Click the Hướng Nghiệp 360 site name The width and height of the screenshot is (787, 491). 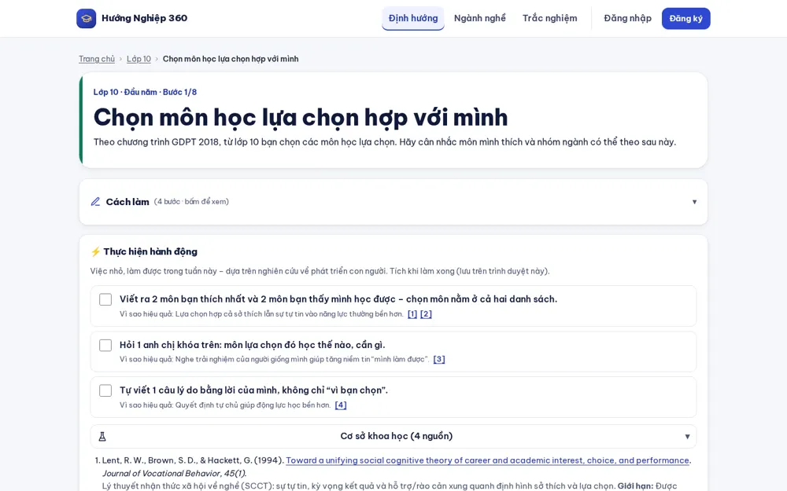[x=145, y=18]
